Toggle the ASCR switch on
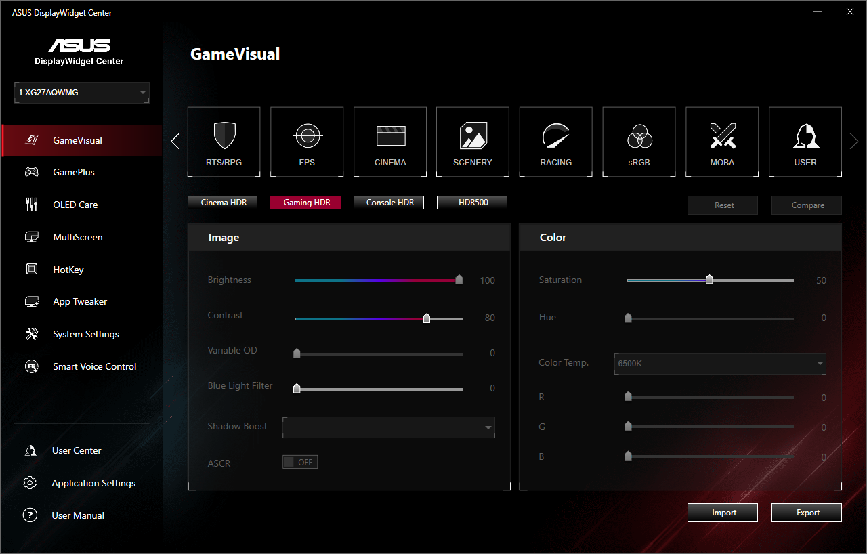 coord(299,463)
